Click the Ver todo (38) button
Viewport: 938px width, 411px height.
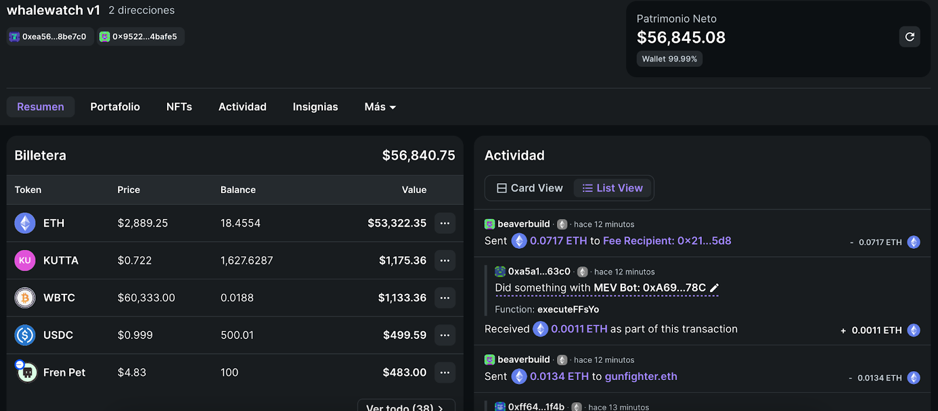pos(406,406)
